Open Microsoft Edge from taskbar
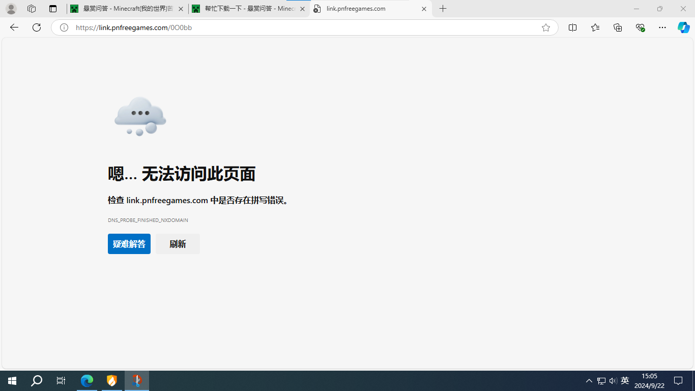 coord(87,381)
